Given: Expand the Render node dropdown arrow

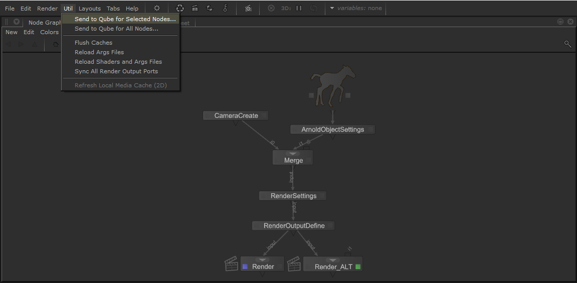Looking at the screenshot, I should point(262,259).
